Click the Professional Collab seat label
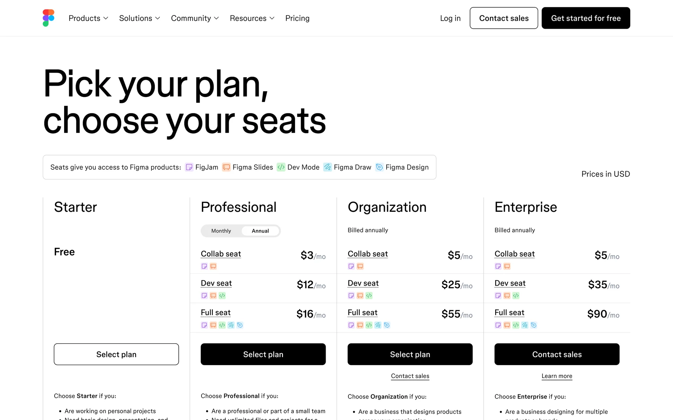This screenshot has width=673, height=420. (x=221, y=254)
